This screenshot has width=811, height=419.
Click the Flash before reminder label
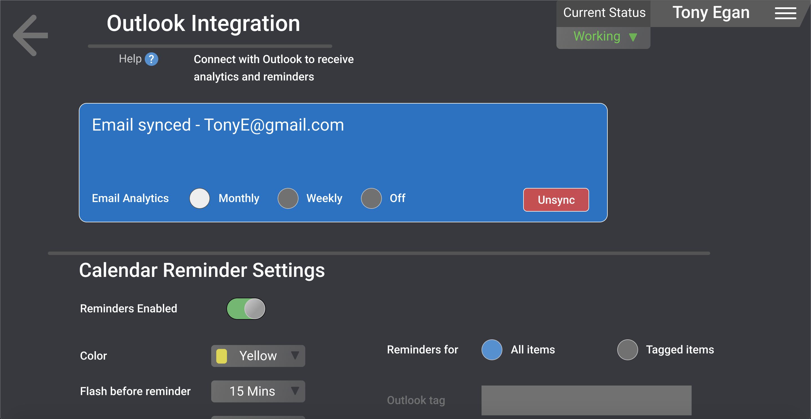point(135,392)
